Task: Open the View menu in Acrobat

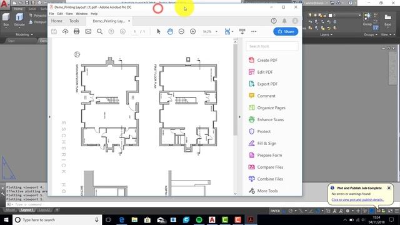Action: click(69, 14)
